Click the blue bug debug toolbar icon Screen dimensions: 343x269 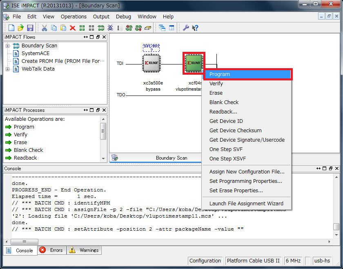coord(110,28)
